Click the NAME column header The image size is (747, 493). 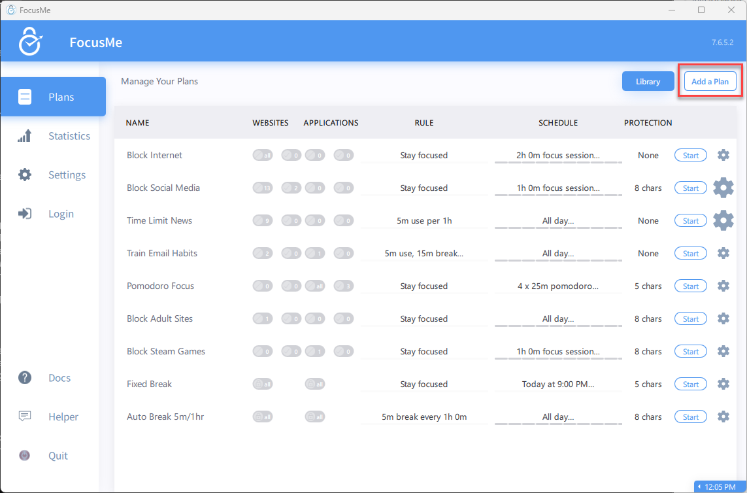tap(137, 122)
